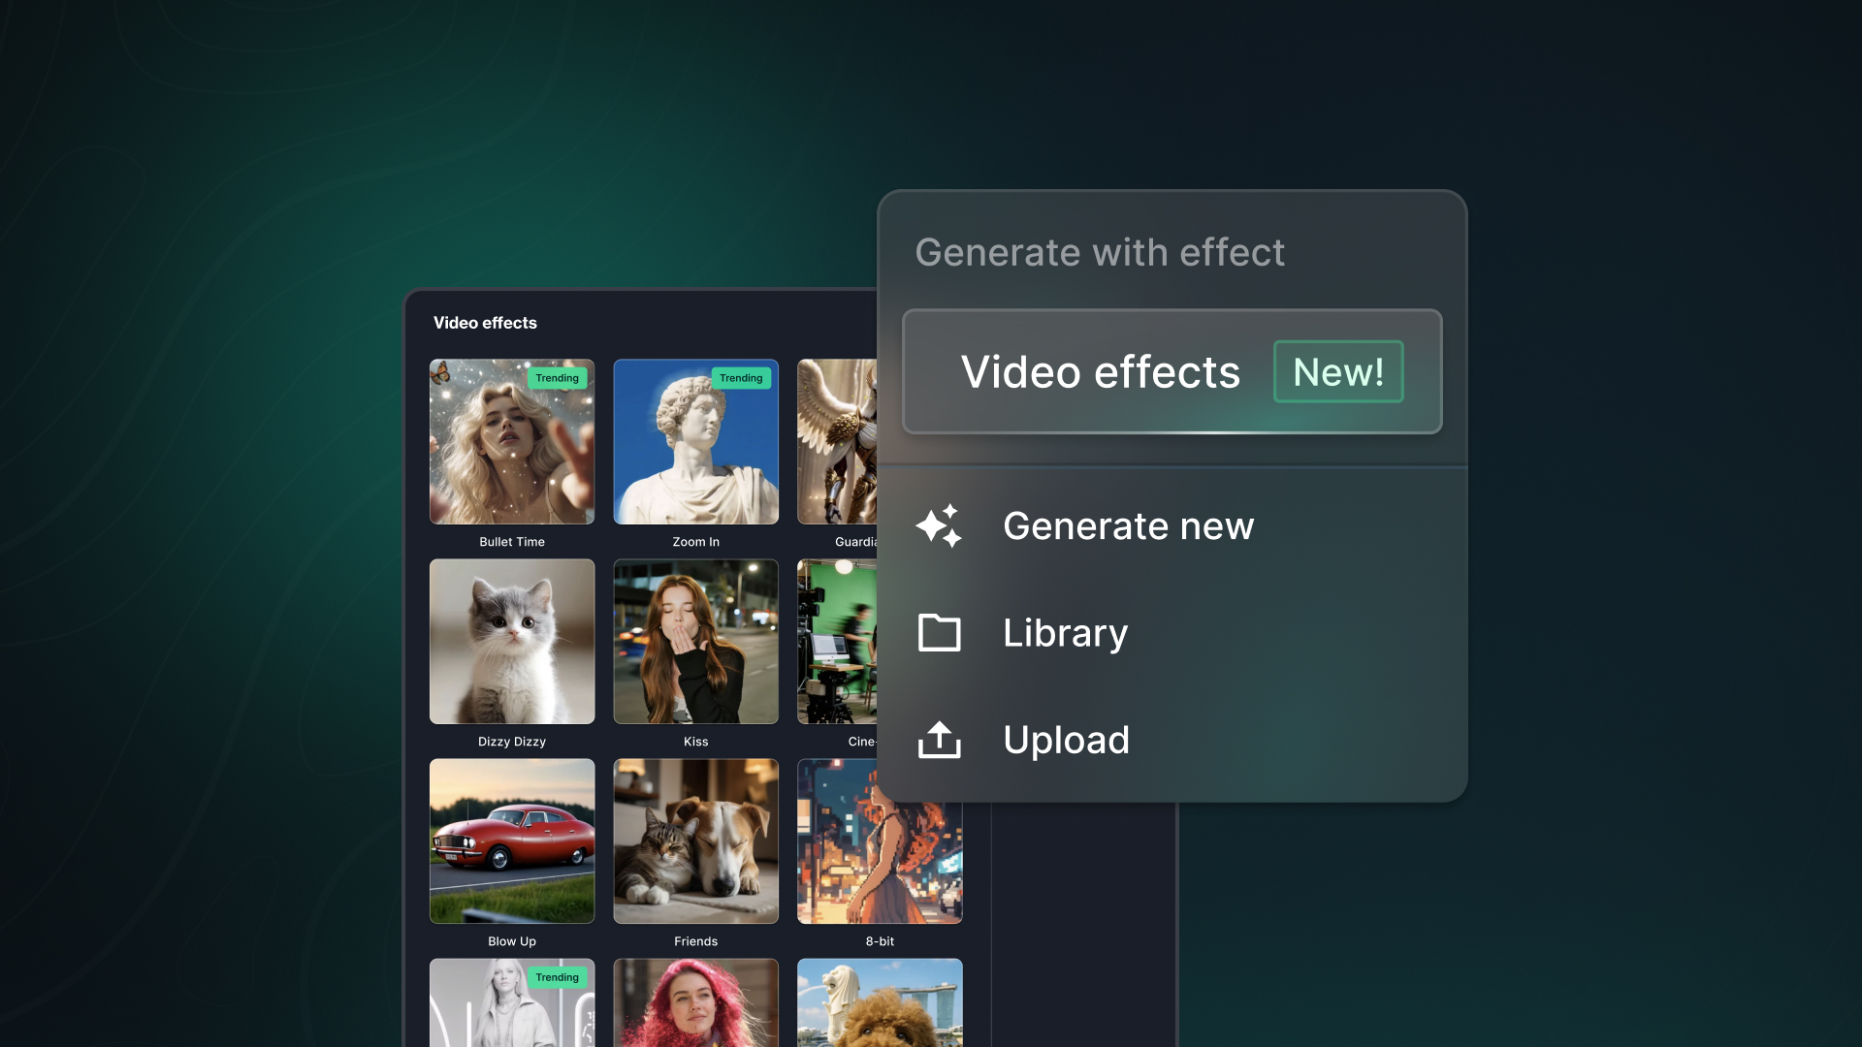Click the Trending badge on Zoom In

pyautogui.click(x=741, y=378)
